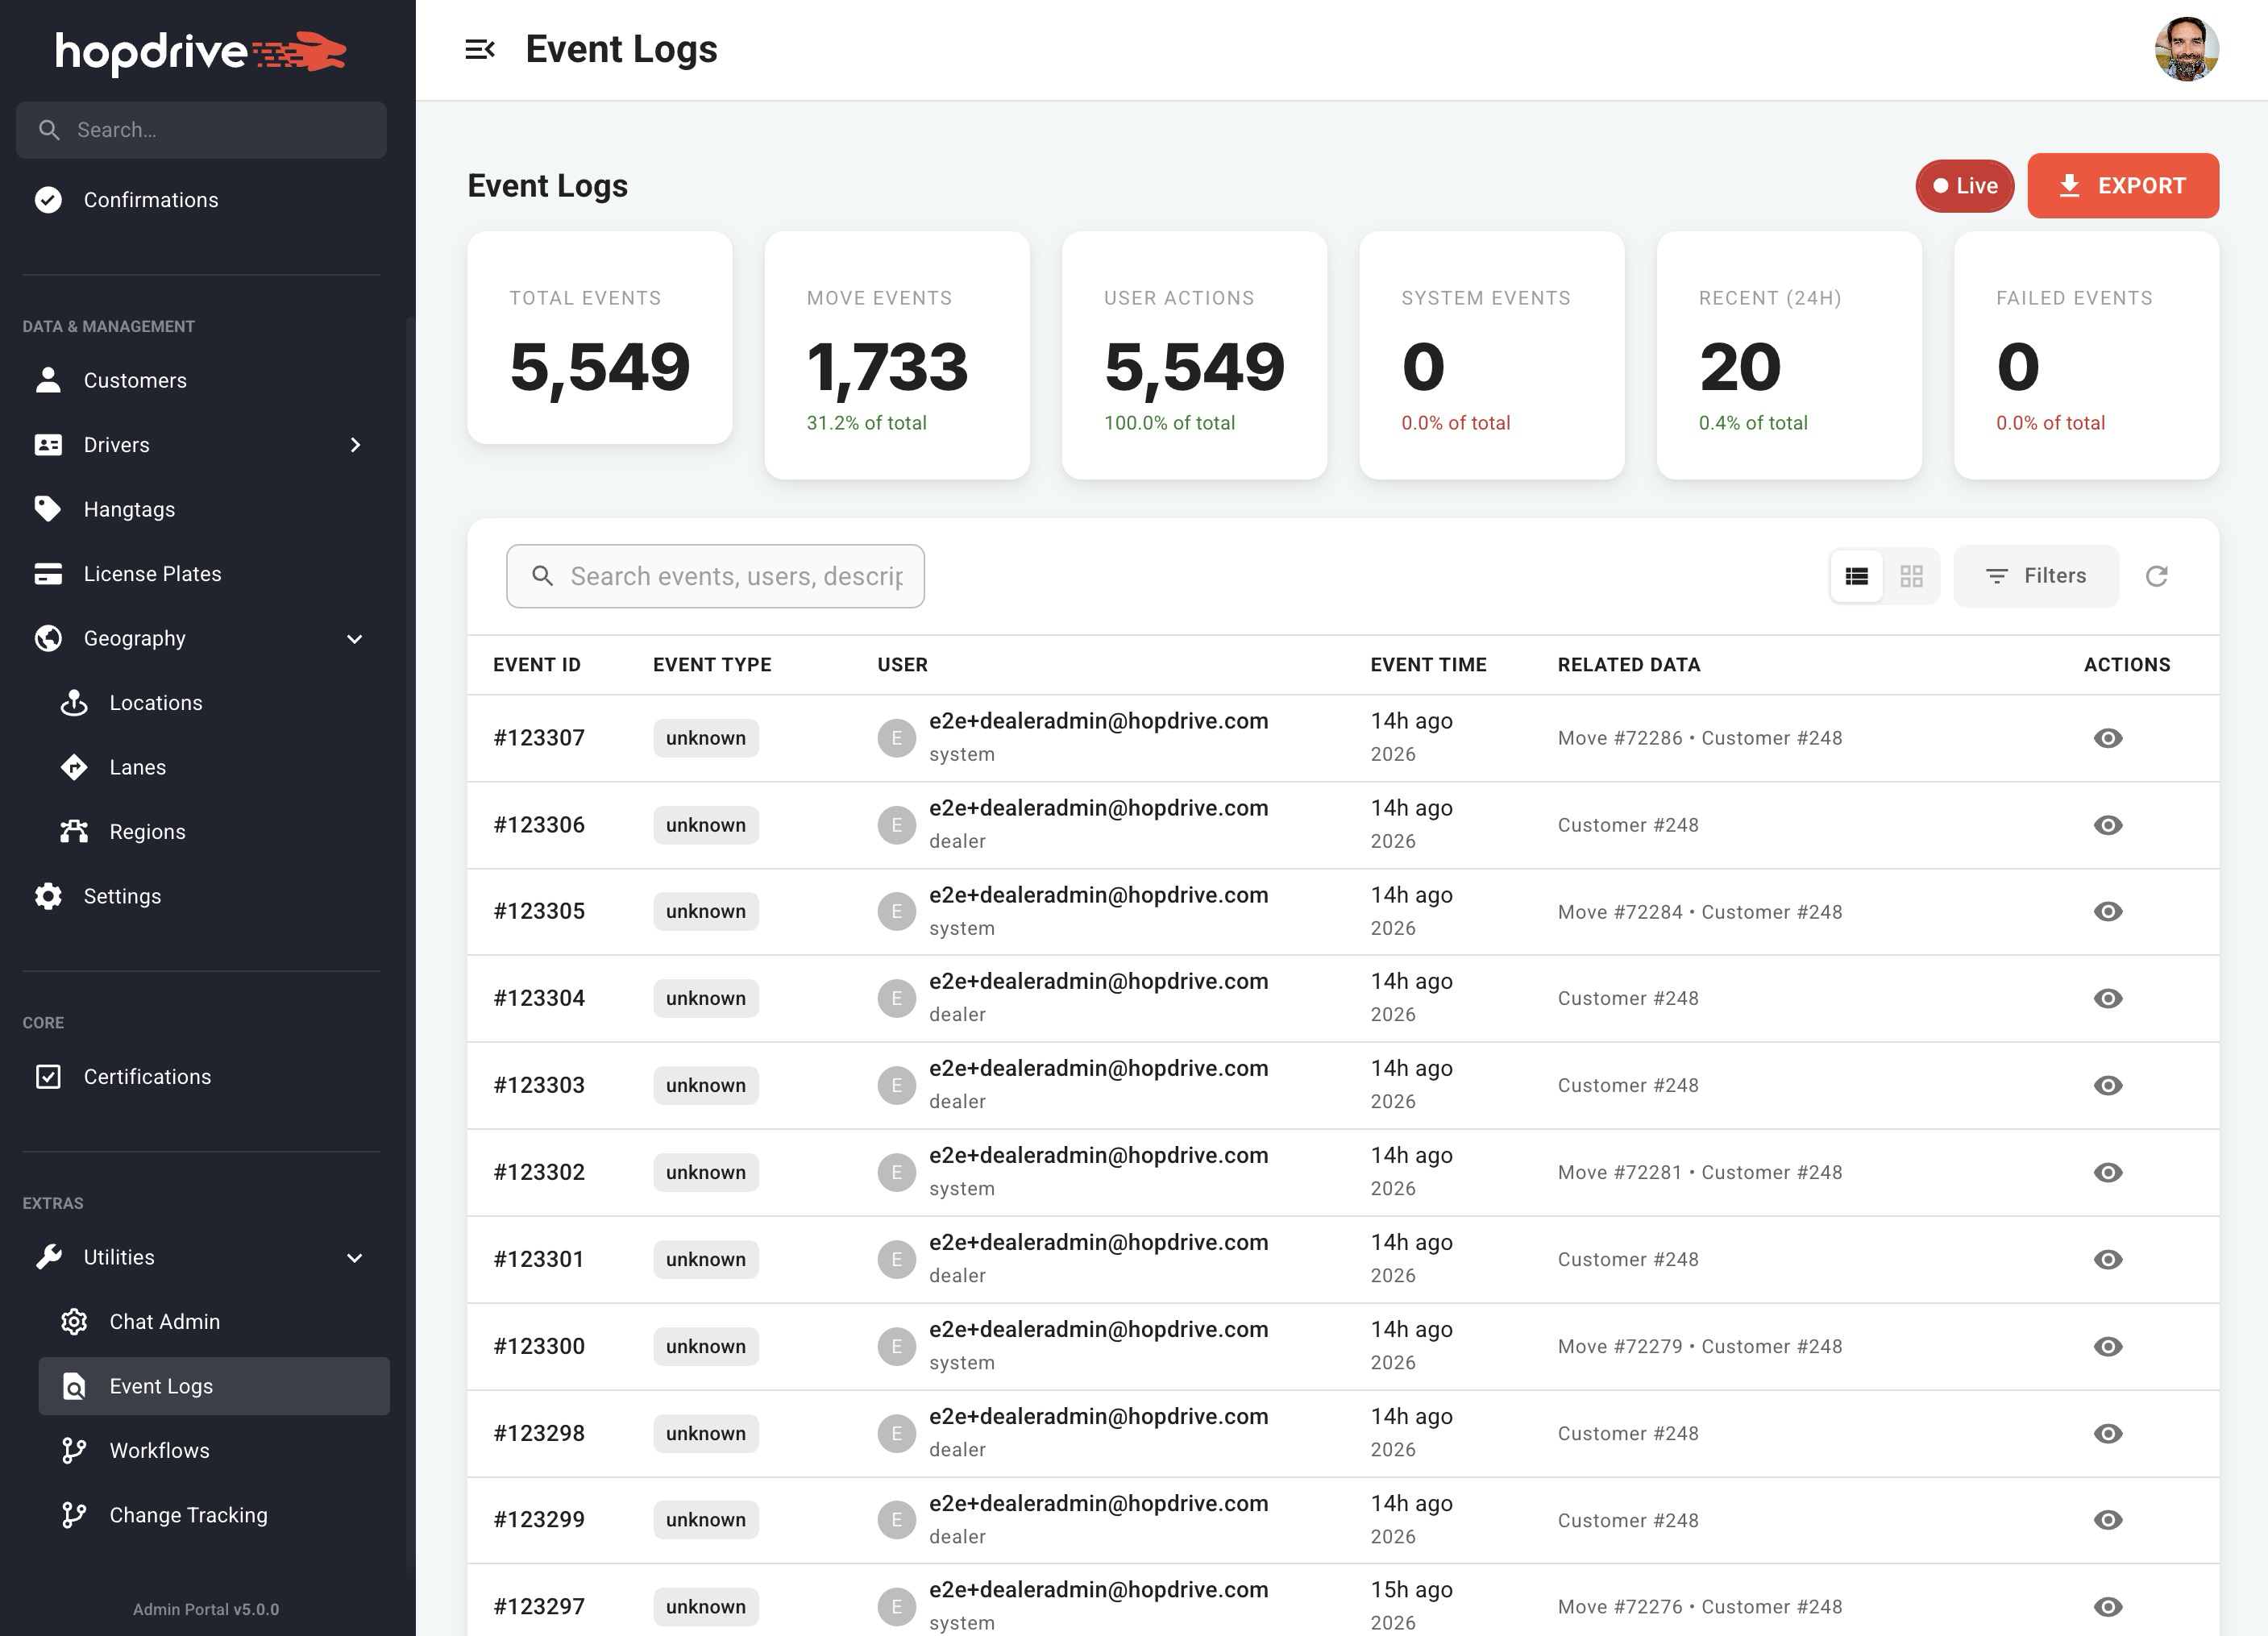View details of event #123307
The width and height of the screenshot is (2268, 1636).
[x=2108, y=738]
